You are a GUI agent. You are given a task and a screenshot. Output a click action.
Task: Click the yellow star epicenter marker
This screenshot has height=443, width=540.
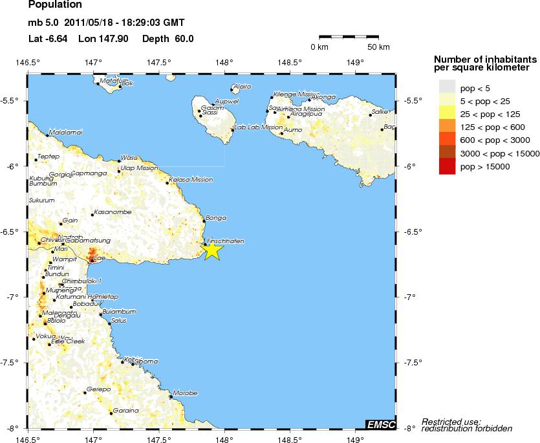[x=211, y=250]
